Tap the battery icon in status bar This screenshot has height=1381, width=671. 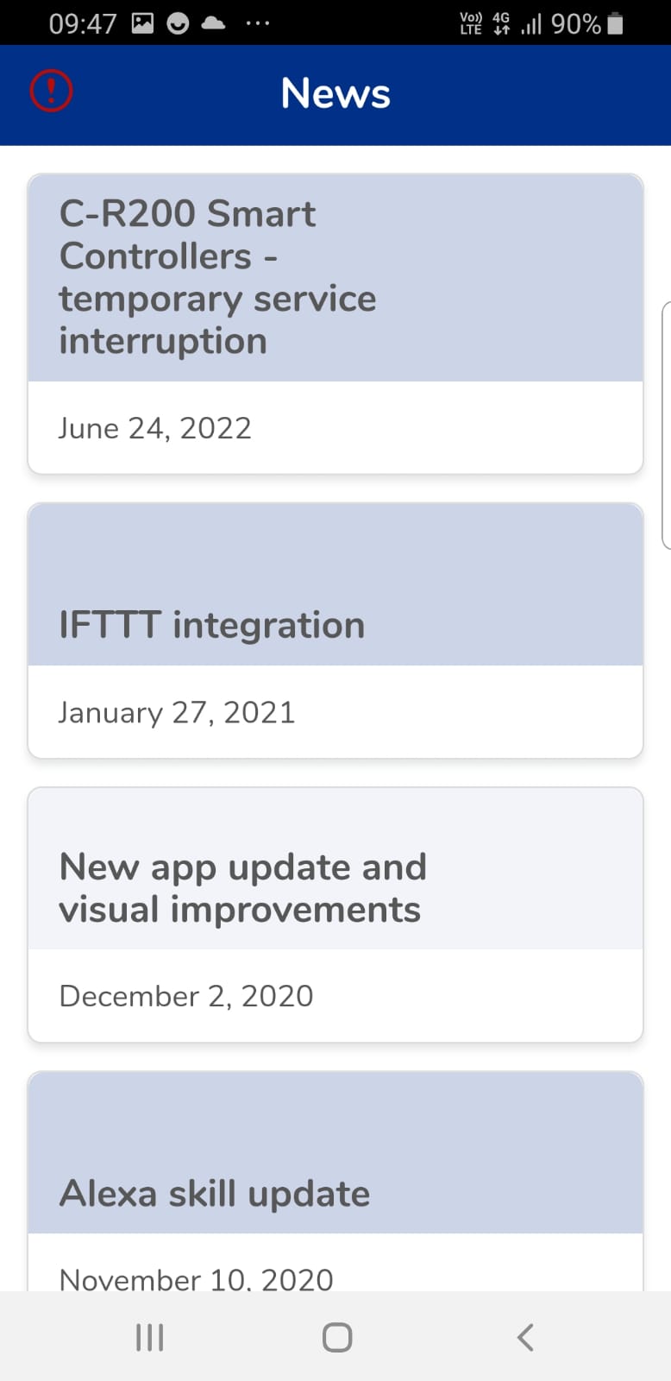615,23
